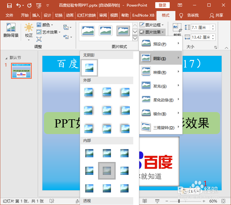Image resolution: width=231 pixels, height=205 pixels.
Task: Expand the picture styles gallery More arrow
Action: 135,38
